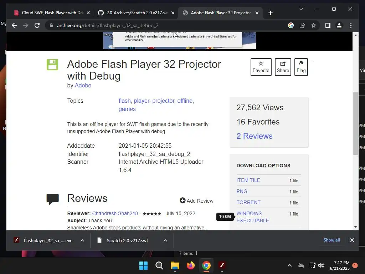Open reviewer Chandresh Shah218 profile
365x274 pixels.
(x=115, y=213)
